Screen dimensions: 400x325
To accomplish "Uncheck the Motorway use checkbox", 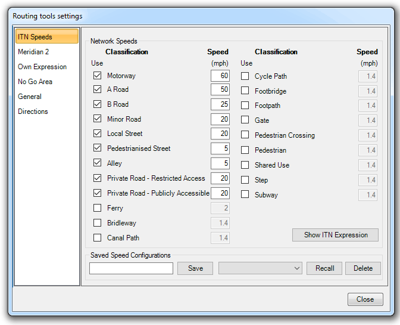I will 97,76.
